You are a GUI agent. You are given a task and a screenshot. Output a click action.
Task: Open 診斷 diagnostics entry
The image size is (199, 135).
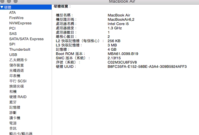[x=13, y=113]
